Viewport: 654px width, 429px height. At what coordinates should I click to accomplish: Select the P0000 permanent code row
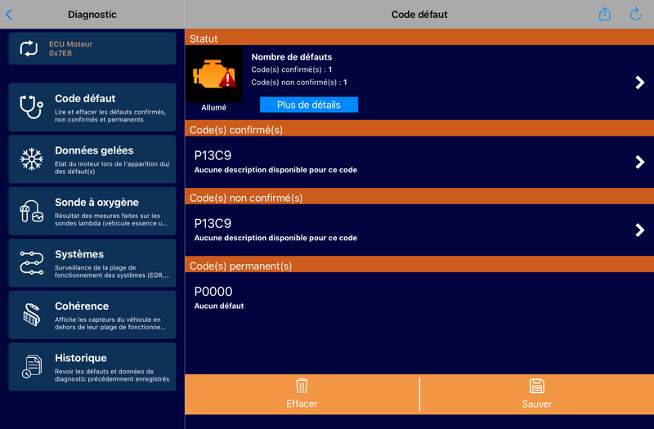point(419,298)
